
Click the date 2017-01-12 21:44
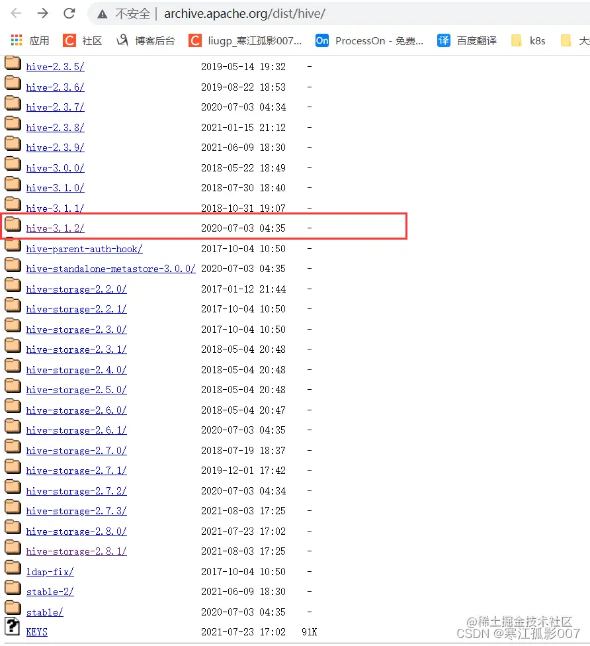[243, 289]
